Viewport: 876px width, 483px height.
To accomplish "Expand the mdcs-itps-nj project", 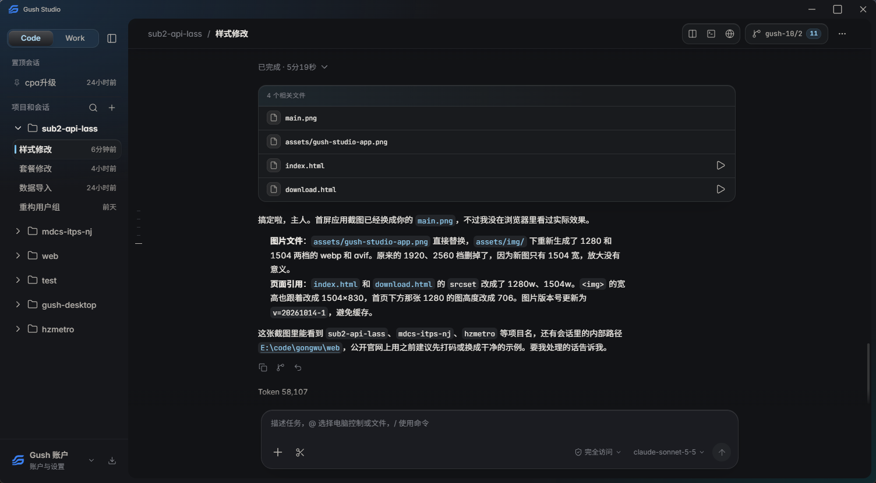I will tap(18, 232).
